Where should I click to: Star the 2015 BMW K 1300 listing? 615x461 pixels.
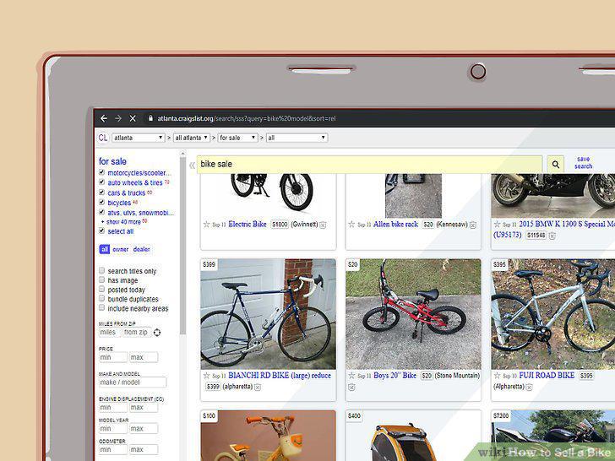pyautogui.click(x=497, y=225)
